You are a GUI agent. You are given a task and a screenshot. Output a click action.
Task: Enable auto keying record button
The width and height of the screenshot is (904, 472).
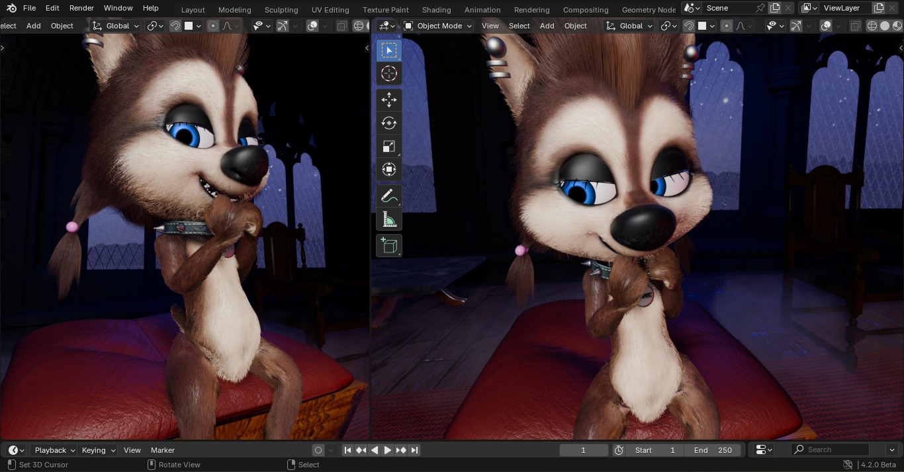tap(318, 450)
